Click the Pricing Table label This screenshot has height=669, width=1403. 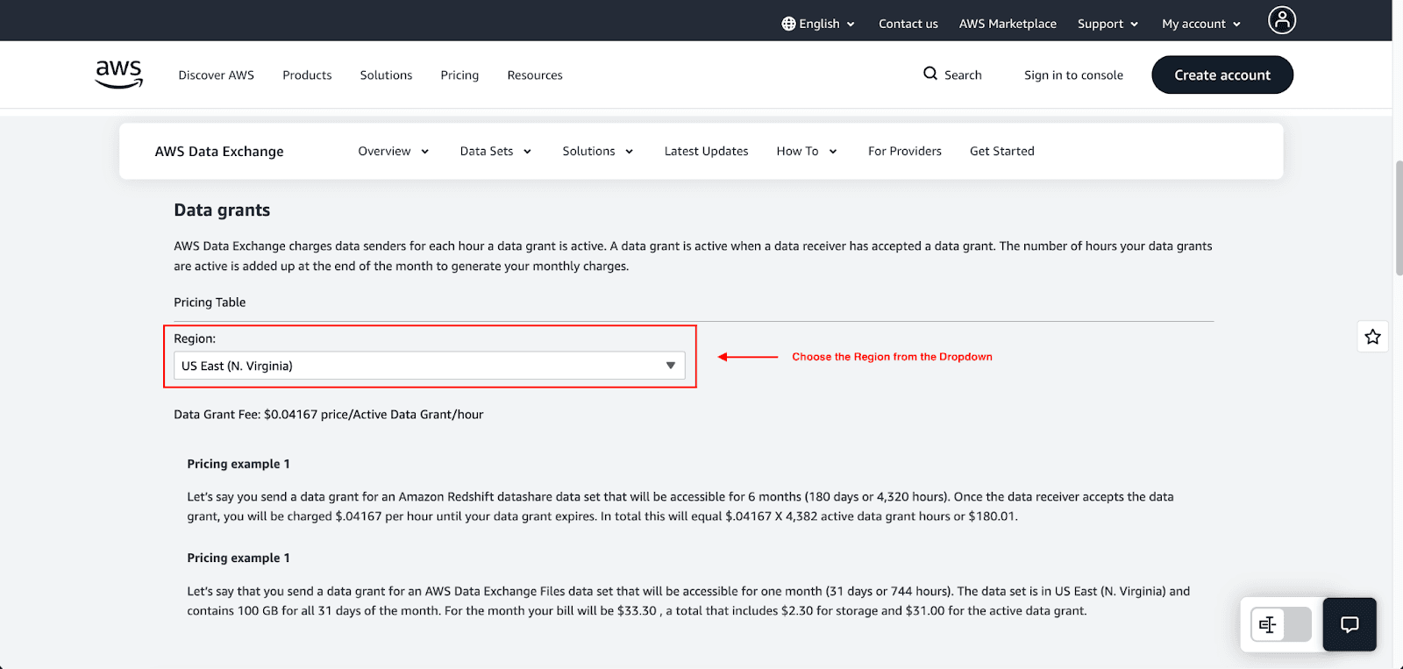[x=210, y=302]
